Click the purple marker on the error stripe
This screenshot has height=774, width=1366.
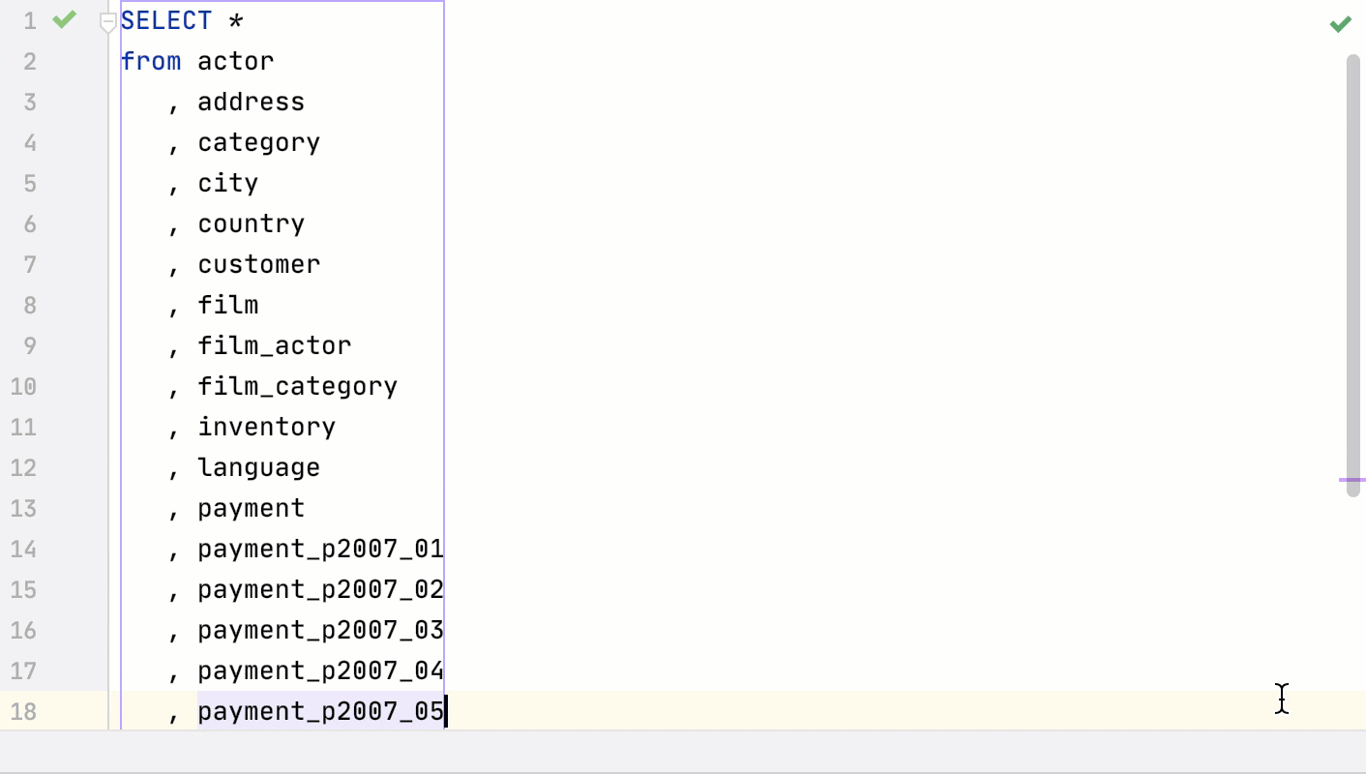point(1353,479)
